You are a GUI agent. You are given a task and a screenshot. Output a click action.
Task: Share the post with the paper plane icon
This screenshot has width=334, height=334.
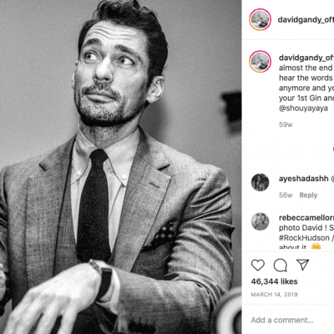pyautogui.click(x=302, y=265)
